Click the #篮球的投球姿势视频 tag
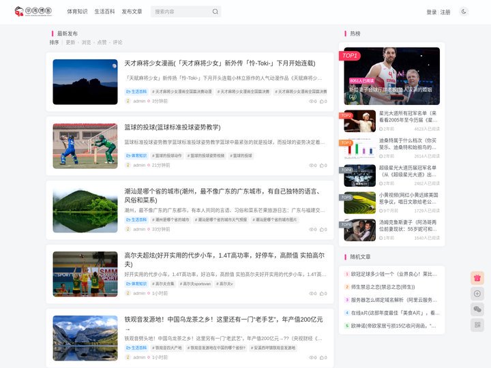This screenshot has height=368, width=491. pos(206,155)
